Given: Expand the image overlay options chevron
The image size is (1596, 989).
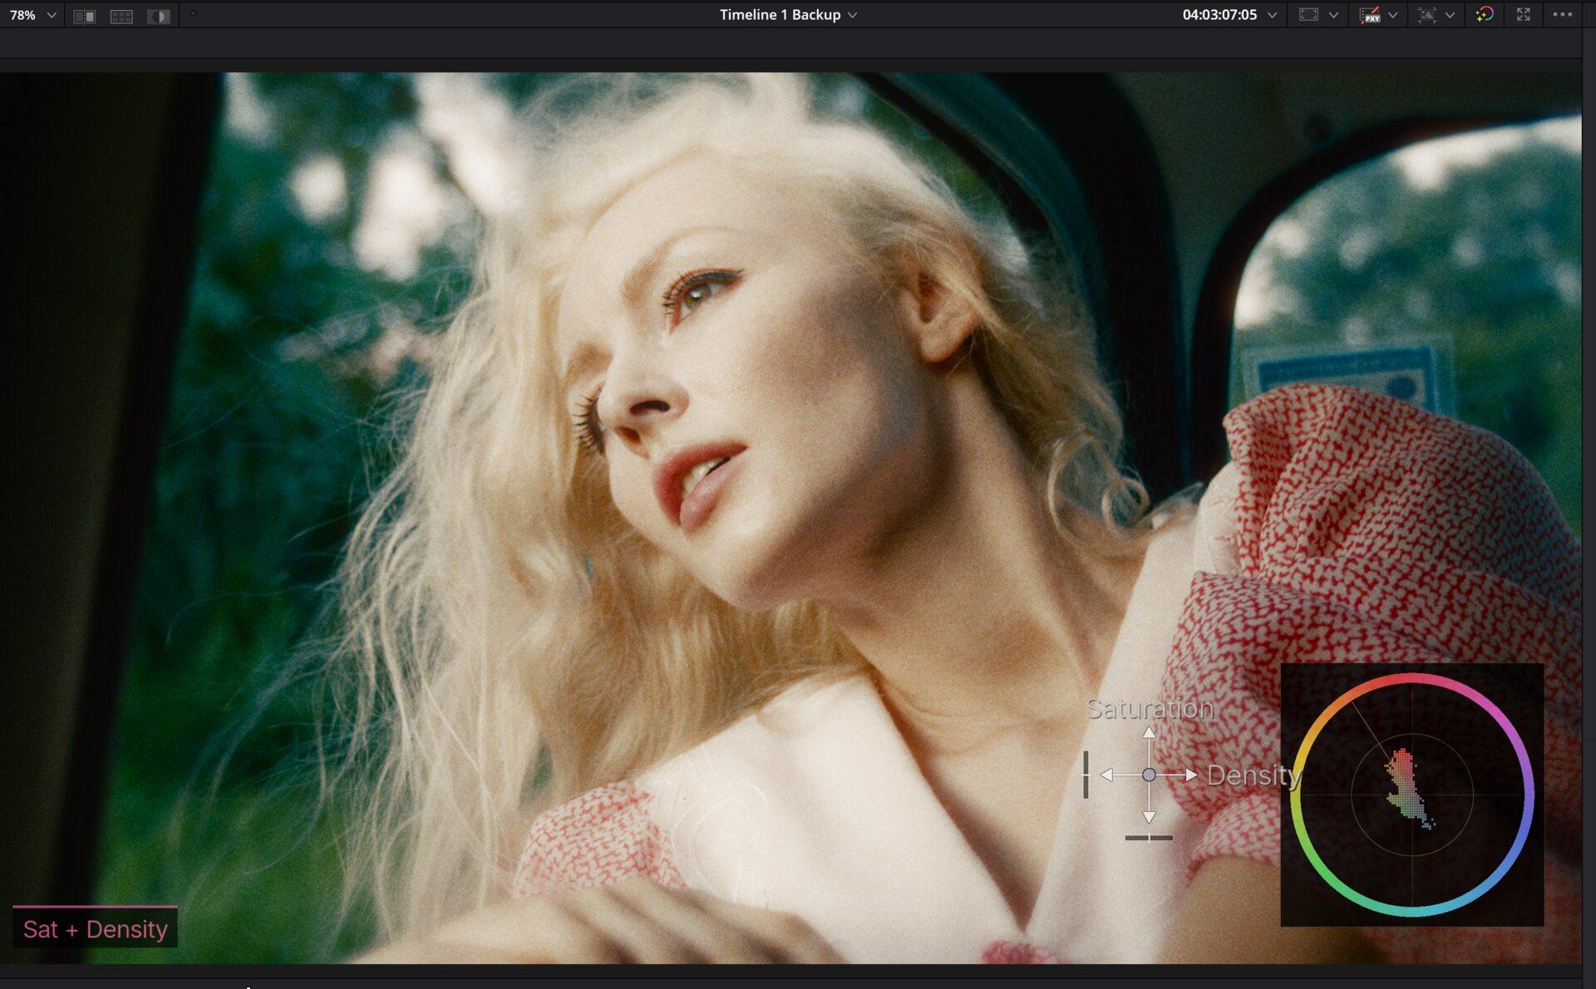Looking at the screenshot, I should (x=1451, y=15).
